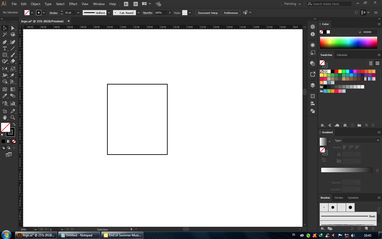Pick the Magic Wand tool
This screenshot has width=382, height=239.
pos(5,35)
